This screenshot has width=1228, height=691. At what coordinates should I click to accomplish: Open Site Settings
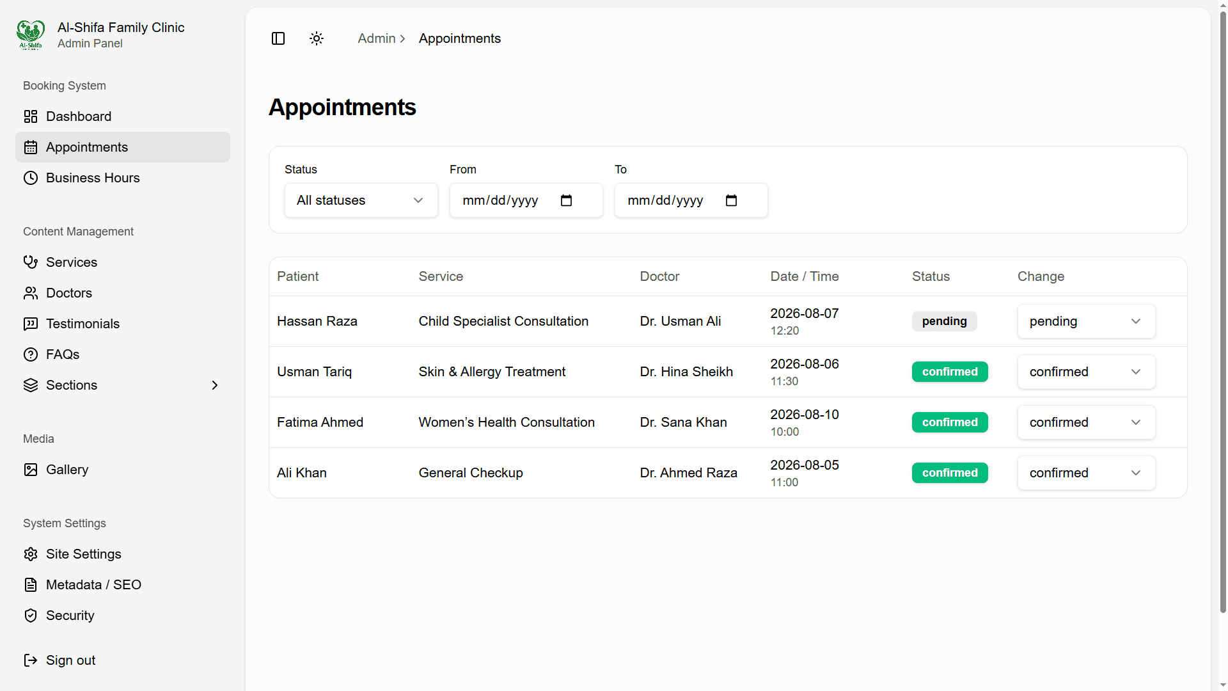(x=123, y=554)
